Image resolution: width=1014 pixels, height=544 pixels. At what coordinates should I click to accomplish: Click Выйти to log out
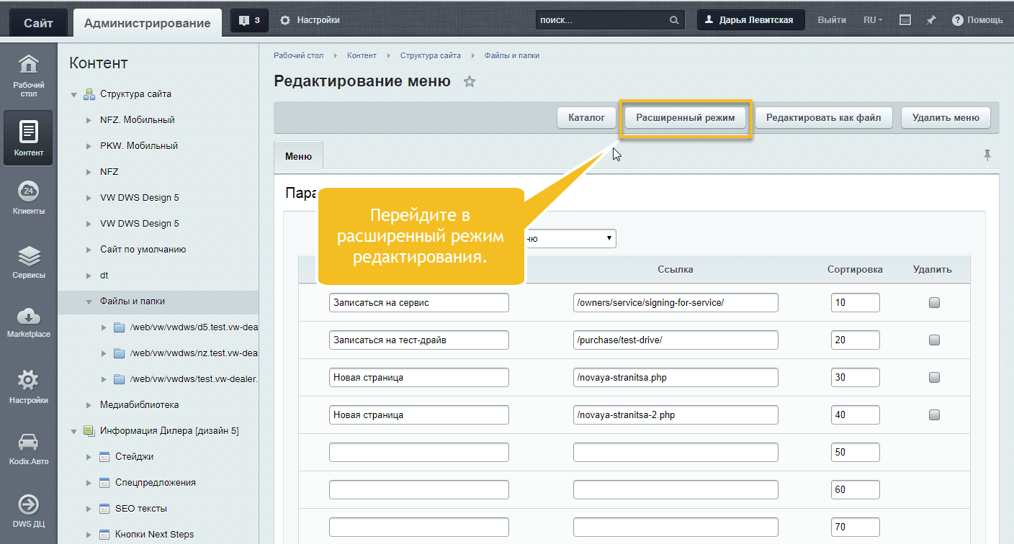click(831, 20)
